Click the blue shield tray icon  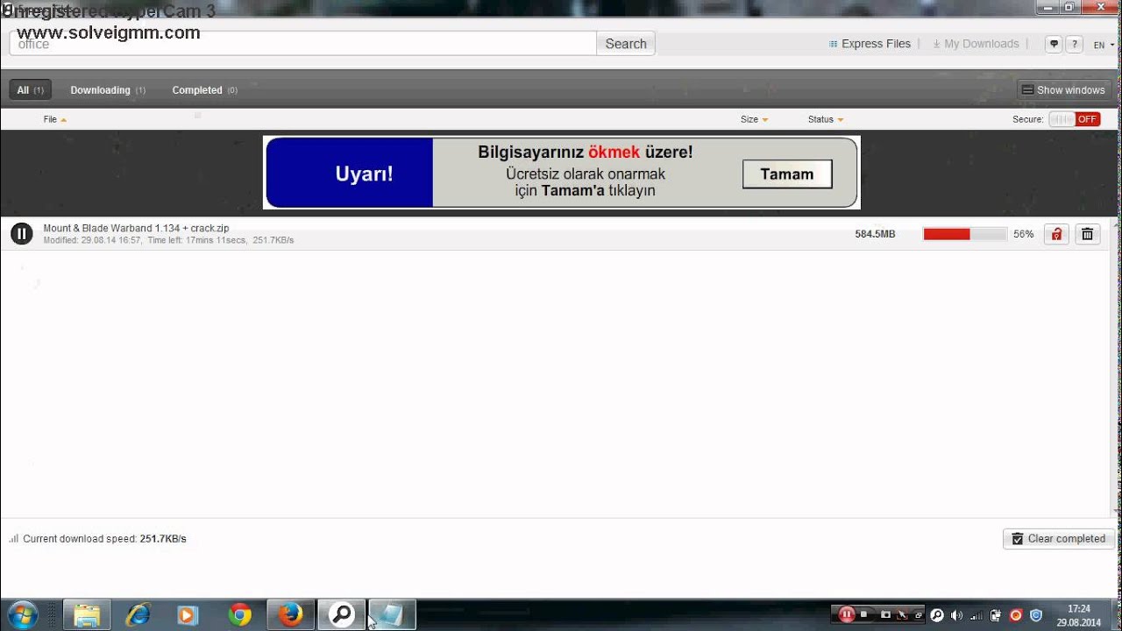point(1036,615)
